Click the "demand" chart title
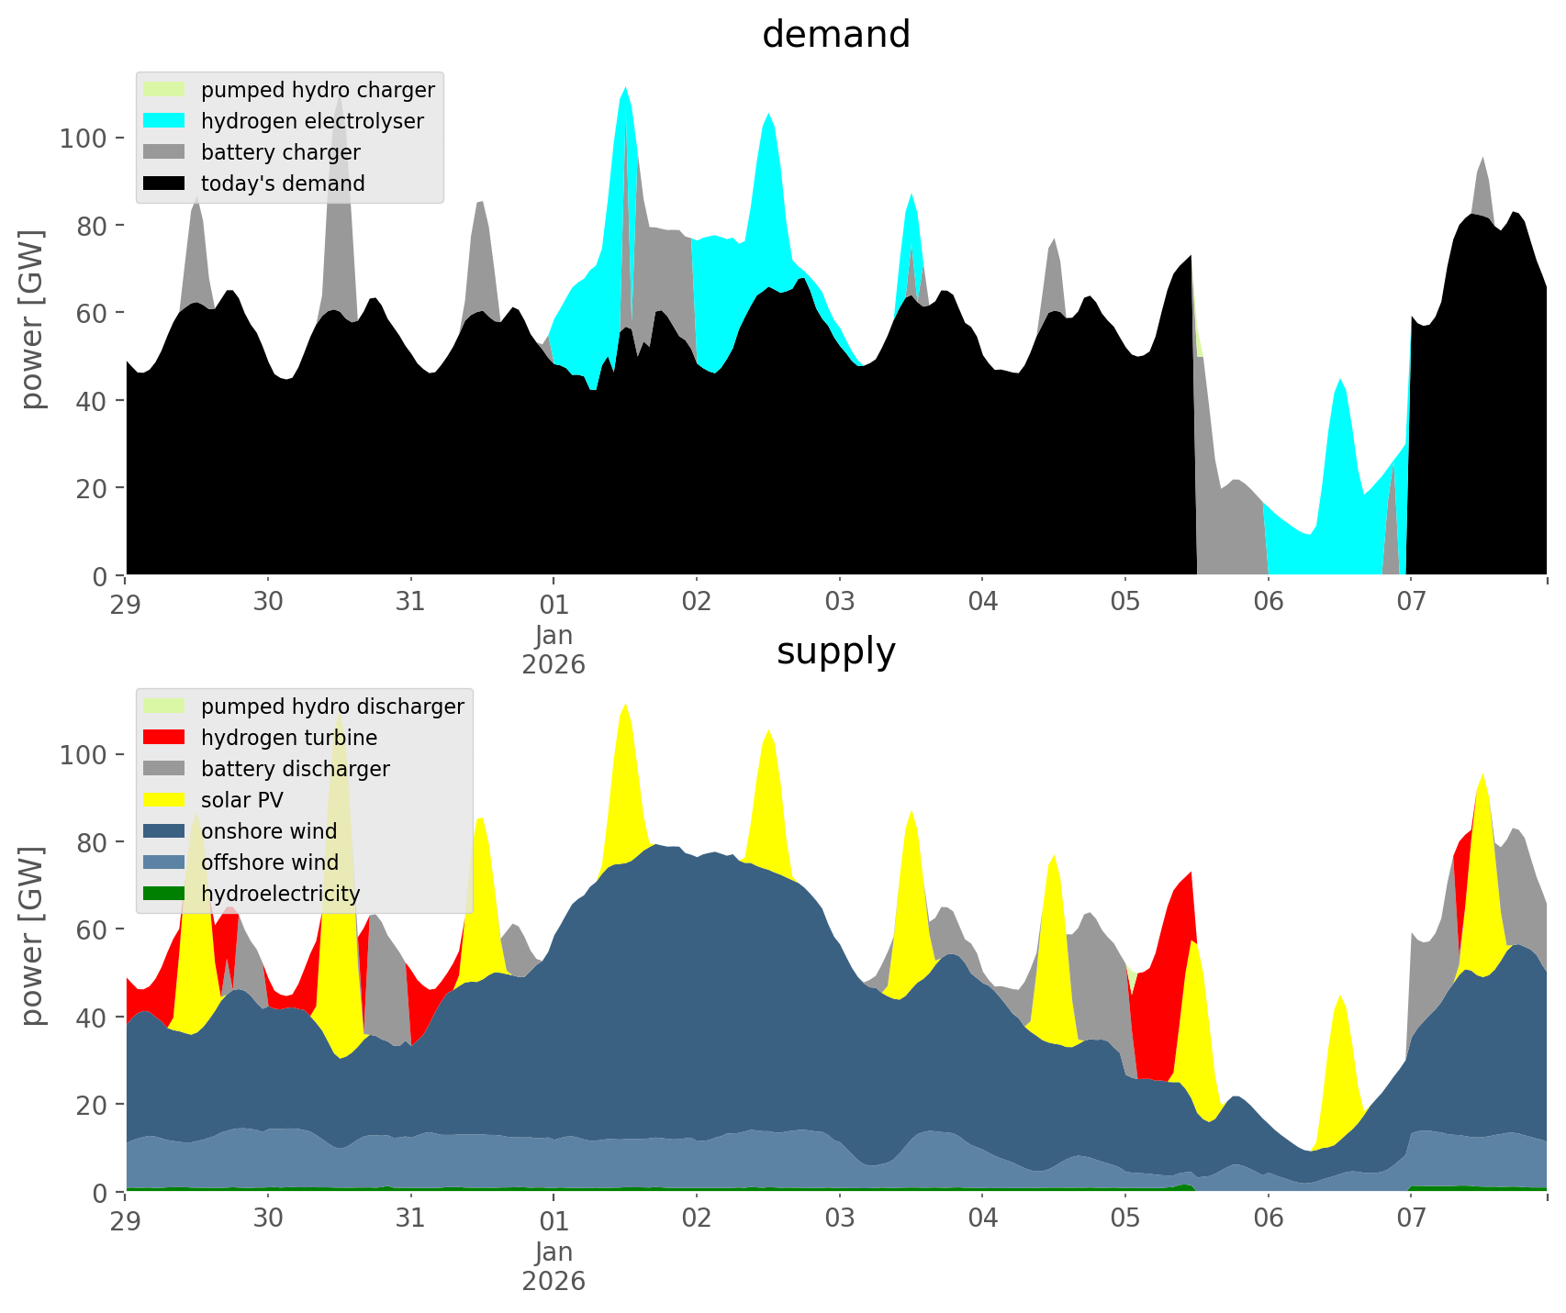 pos(835,35)
